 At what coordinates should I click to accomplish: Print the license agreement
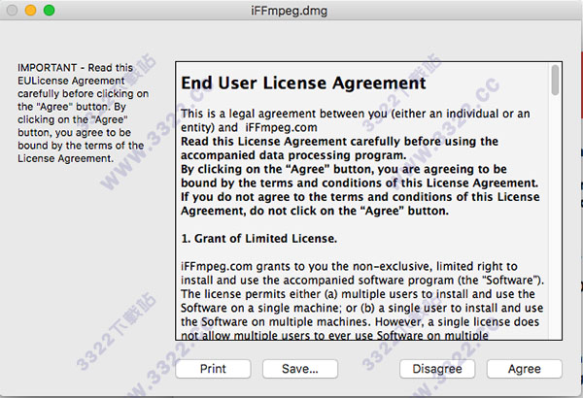coord(213,369)
